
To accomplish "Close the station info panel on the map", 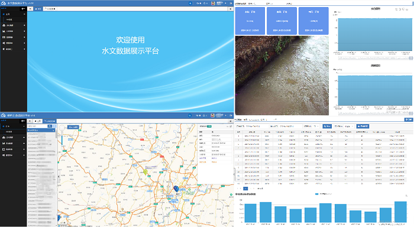I will tap(231, 127).
